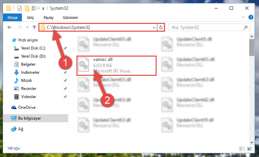The height and width of the screenshot is (157, 259).
Task: Refresh the System32 folder view
Action: 161,27
